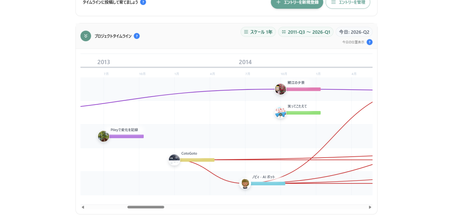
Task: Select the Pileyで変化を記録 entry avatar
Action: pos(104,136)
